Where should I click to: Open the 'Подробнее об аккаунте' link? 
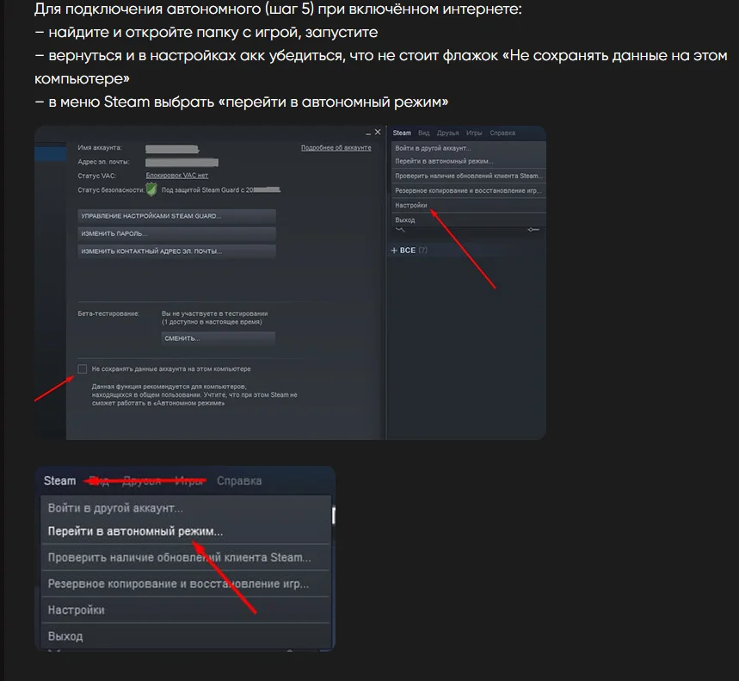click(x=336, y=148)
